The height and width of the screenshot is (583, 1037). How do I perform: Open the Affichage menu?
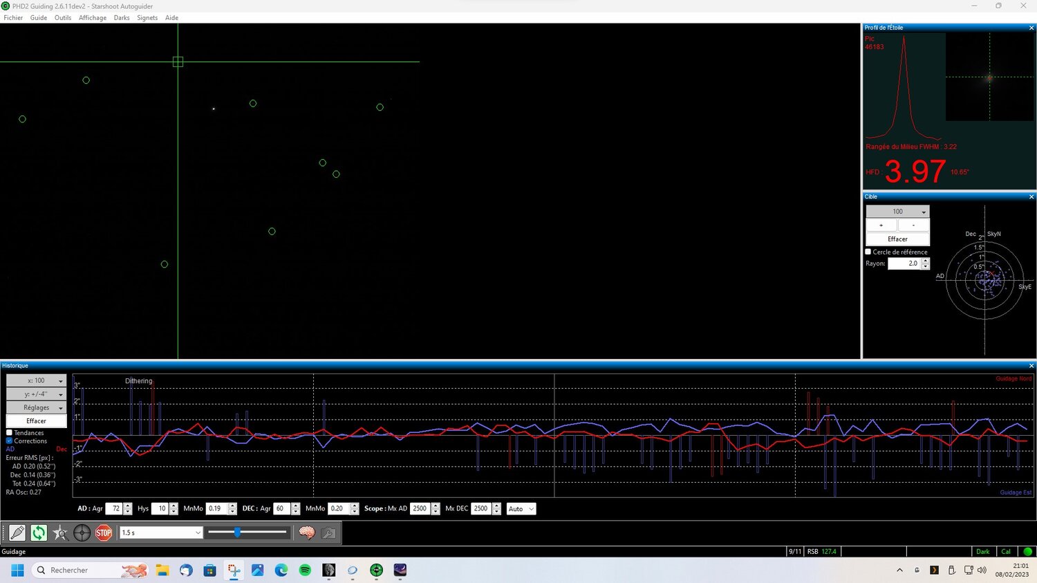coord(93,18)
